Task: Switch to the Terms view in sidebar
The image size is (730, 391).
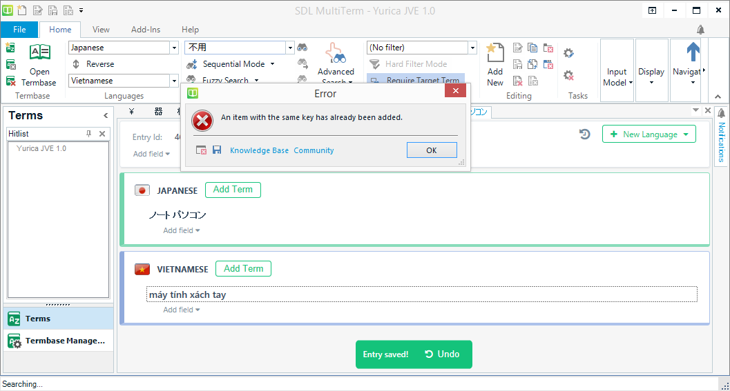Action: (x=59, y=319)
